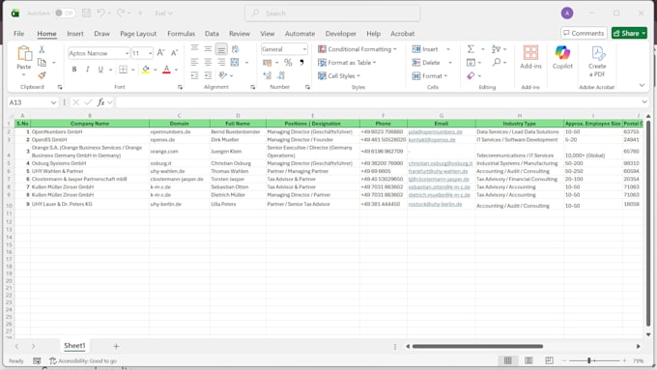The width and height of the screenshot is (657, 370).
Task: Click the Wrap Text icon
Action: pyautogui.click(x=236, y=49)
